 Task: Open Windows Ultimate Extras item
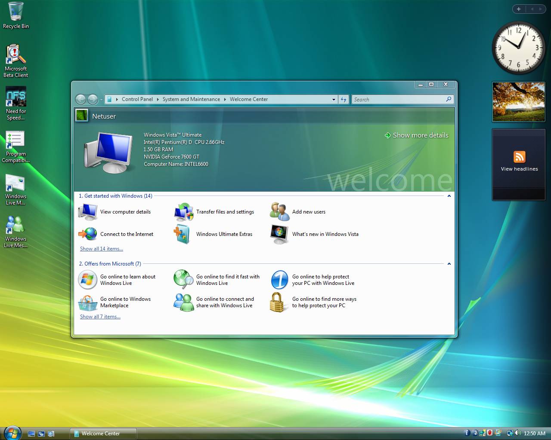tap(213, 234)
